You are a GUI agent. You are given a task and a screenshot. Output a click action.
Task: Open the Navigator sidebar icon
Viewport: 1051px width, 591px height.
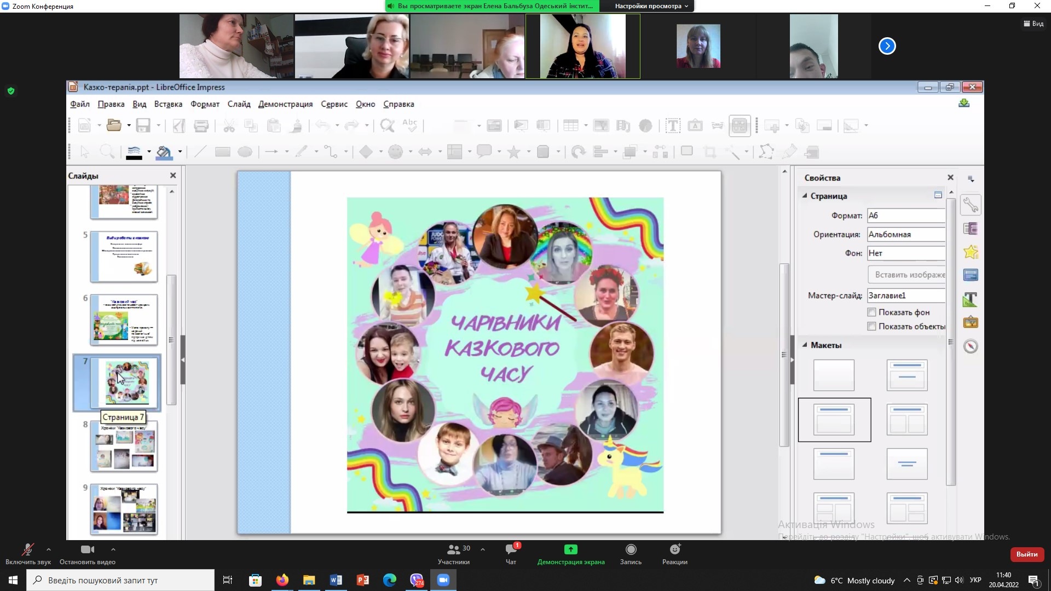(x=971, y=346)
